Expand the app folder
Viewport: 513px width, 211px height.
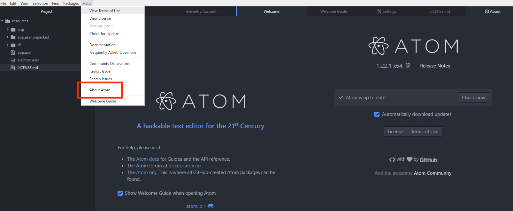point(8,30)
